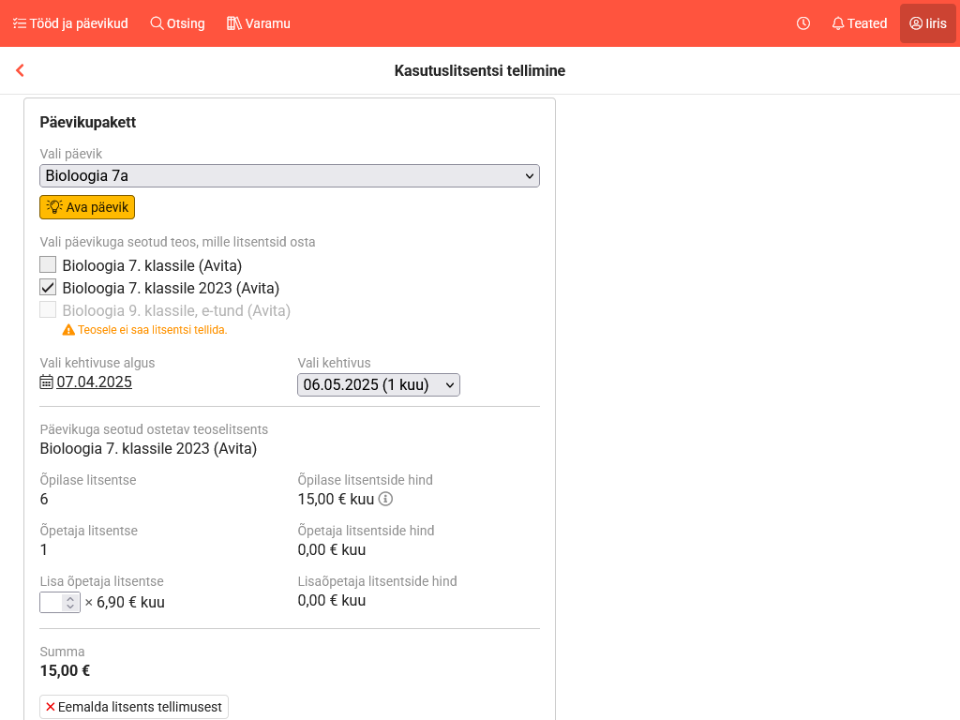
Task: Open the Otsing search
Action: [177, 23]
